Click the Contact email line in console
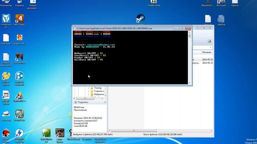The image size is (257, 144). (94, 44)
